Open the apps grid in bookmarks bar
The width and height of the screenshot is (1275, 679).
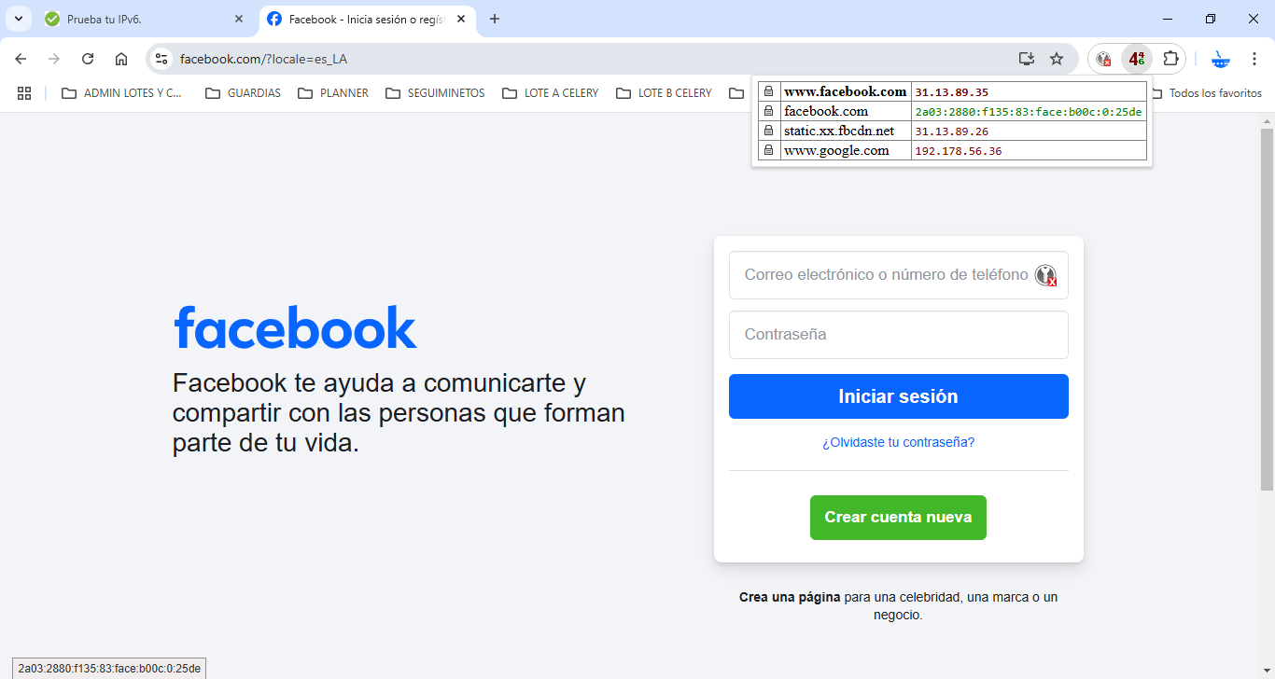point(24,93)
